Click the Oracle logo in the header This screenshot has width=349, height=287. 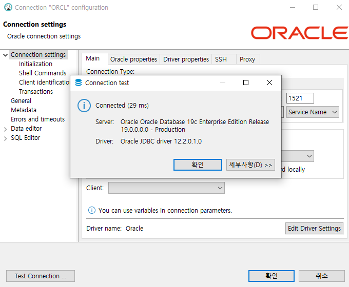[299, 33]
